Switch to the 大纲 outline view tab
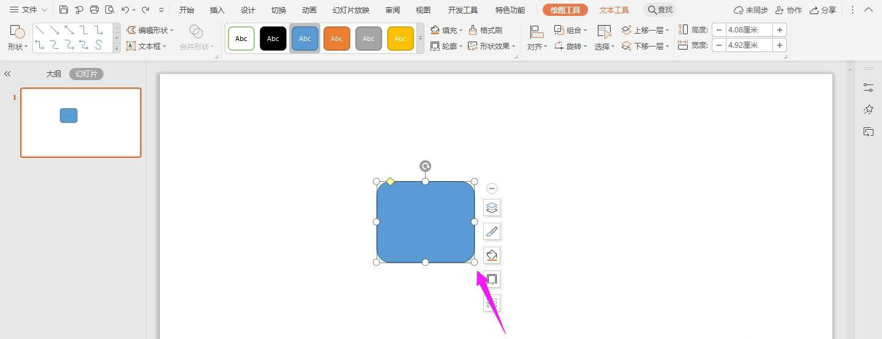The image size is (882, 339). click(54, 74)
